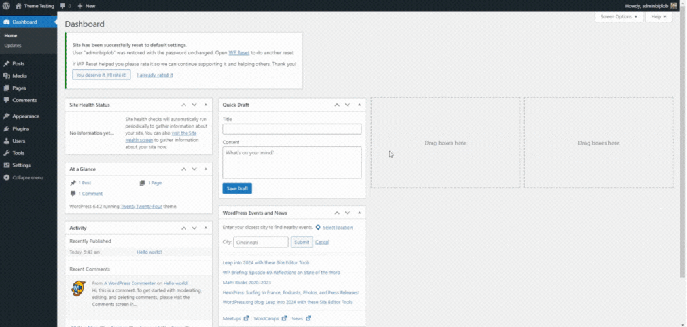Click the Appearance paintbrush icon in sidebar
The image size is (687, 327).
click(x=7, y=116)
